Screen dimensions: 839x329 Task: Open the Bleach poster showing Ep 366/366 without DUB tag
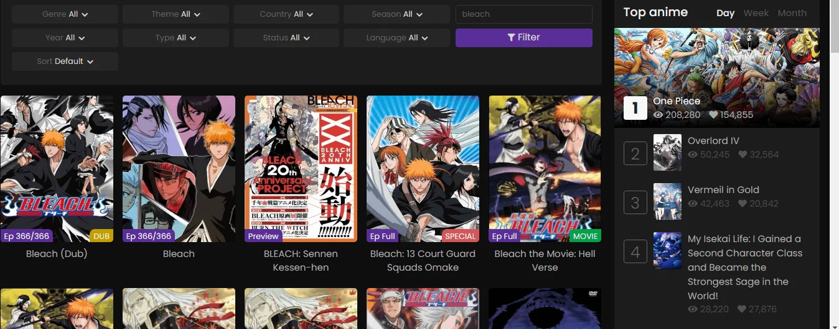pyautogui.click(x=179, y=168)
